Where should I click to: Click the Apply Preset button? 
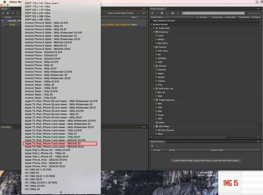tap(254, 13)
